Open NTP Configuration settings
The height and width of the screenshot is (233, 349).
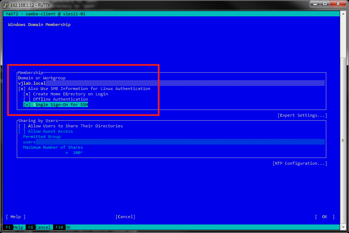(x=299, y=163)
